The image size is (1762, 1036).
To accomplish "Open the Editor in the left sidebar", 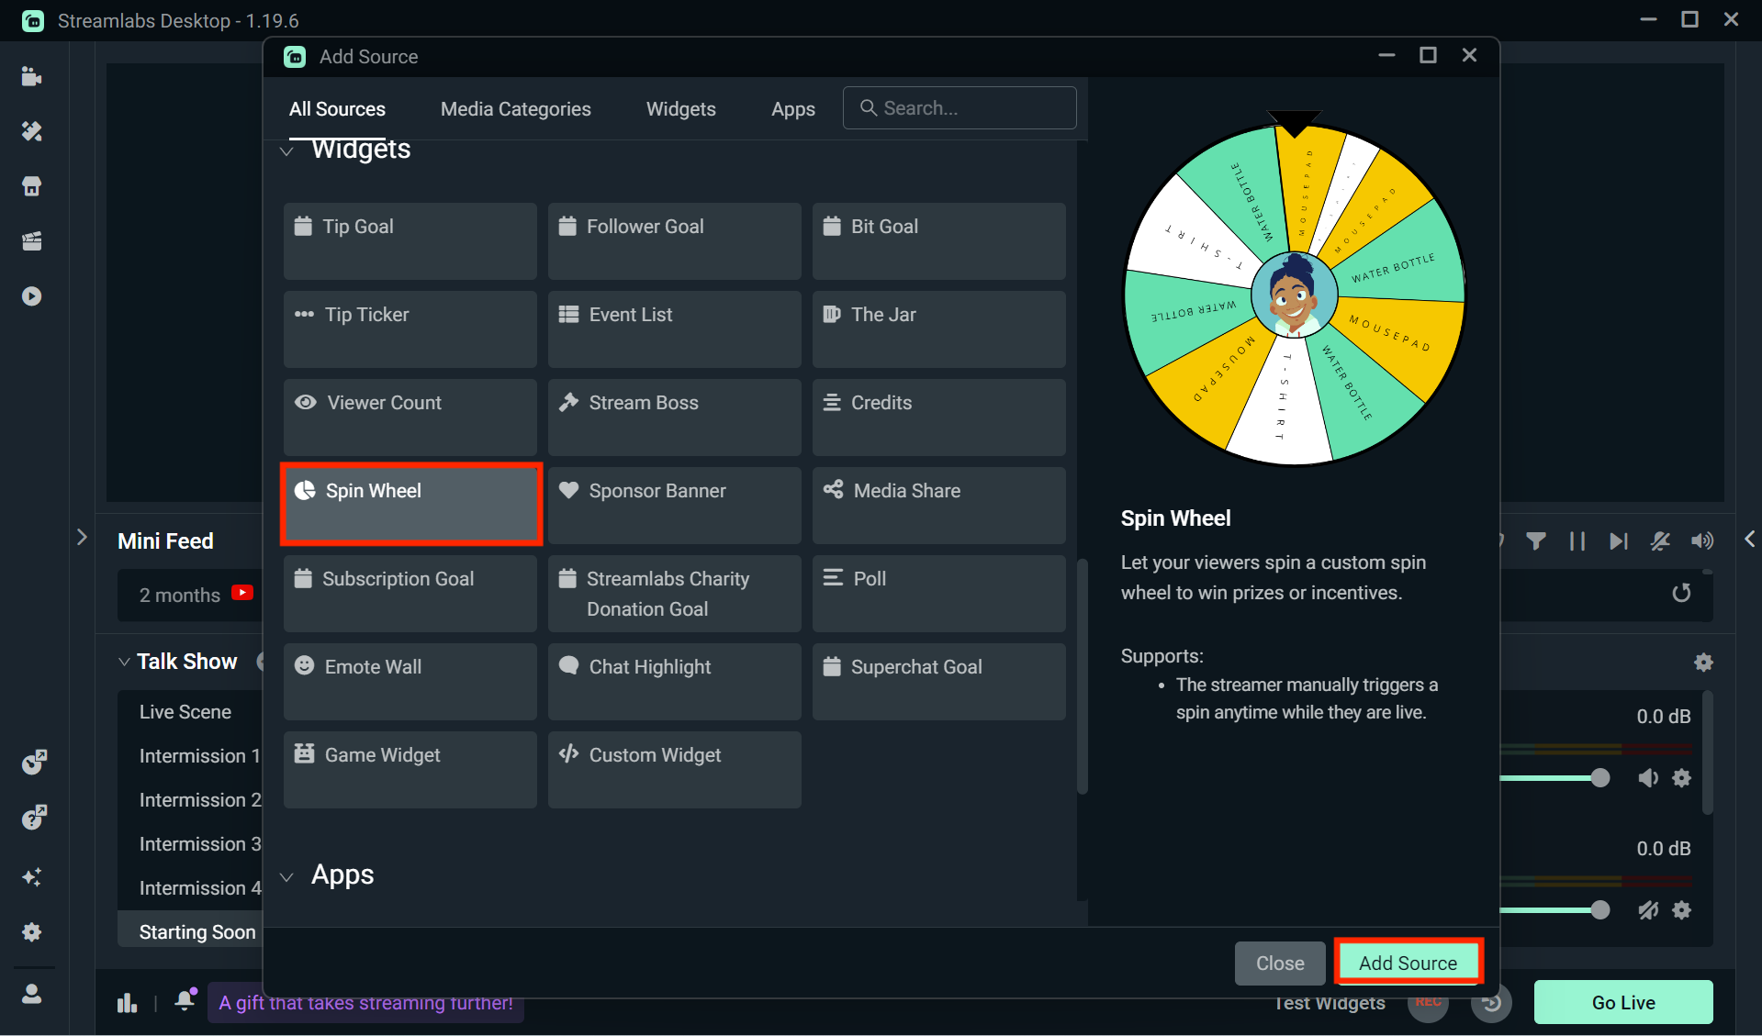I will tap(31, 76).
